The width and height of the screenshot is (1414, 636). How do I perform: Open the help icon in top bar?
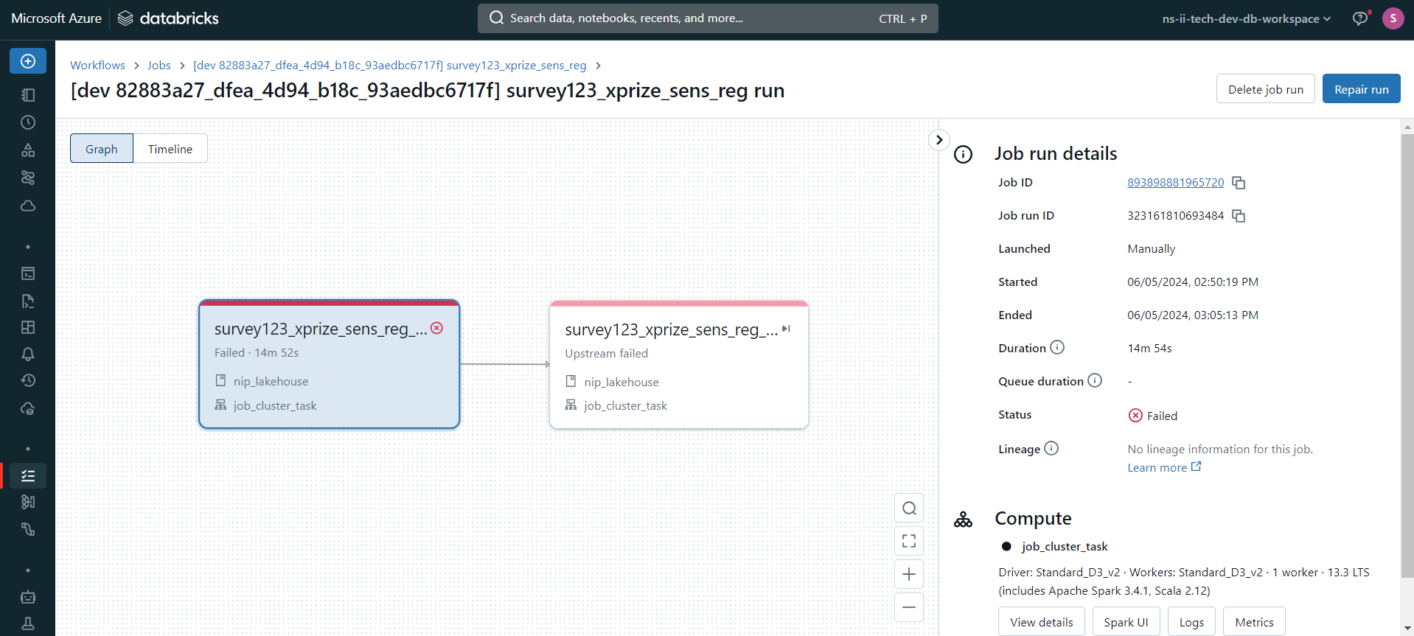click(1360, 18)
